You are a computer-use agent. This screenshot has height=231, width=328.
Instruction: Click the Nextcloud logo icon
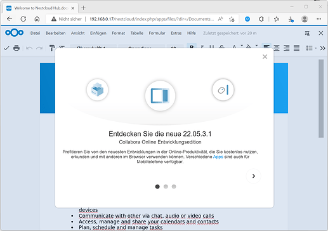(15, 33)
